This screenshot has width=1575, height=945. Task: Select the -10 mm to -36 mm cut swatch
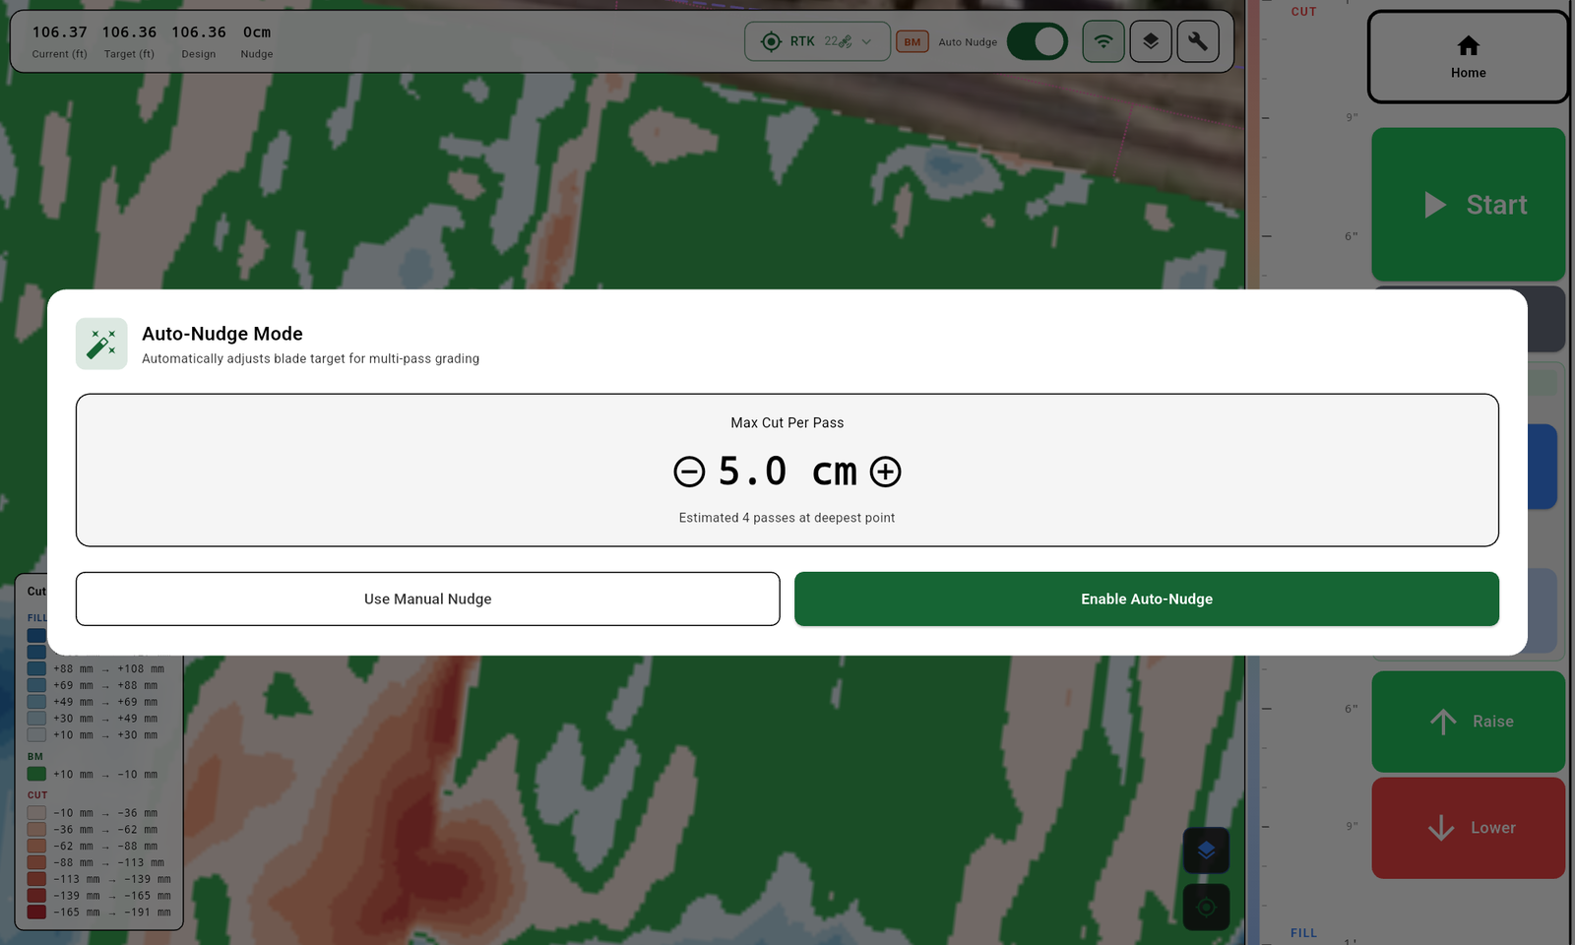36,812
